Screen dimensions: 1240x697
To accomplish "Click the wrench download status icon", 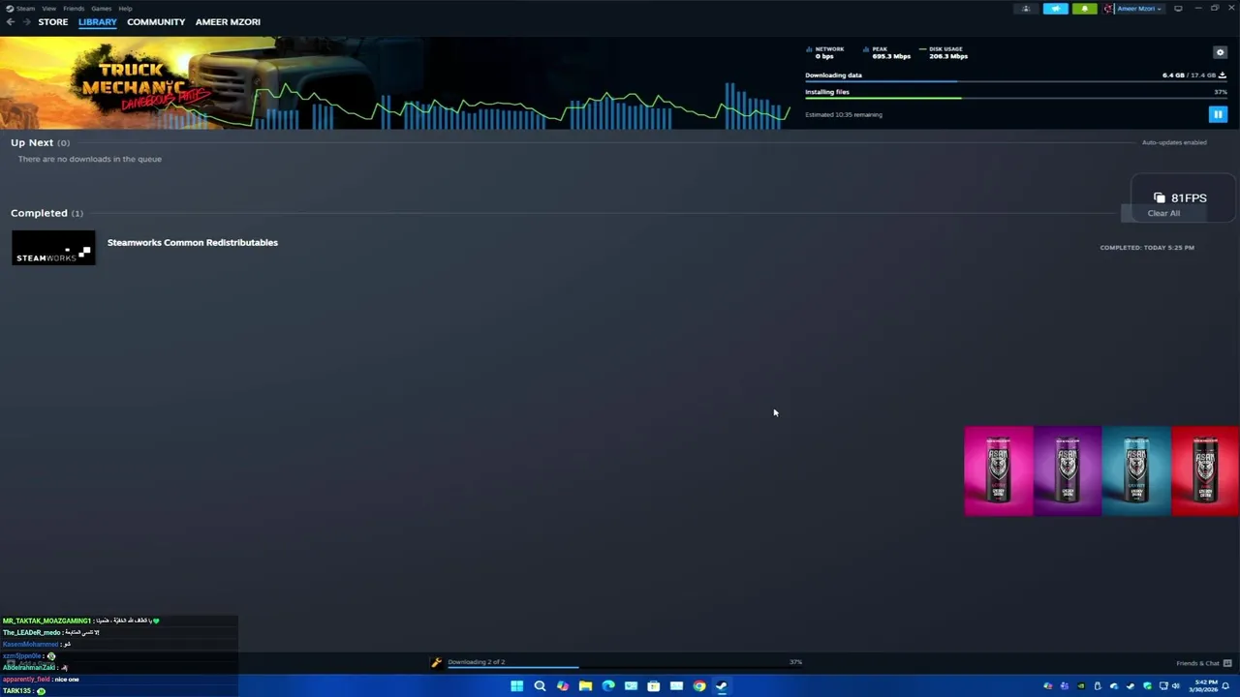I will tap(436, 662).
